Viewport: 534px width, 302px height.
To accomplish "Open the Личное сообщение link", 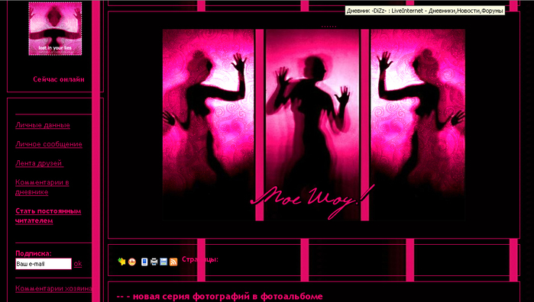I will [49, 144].
